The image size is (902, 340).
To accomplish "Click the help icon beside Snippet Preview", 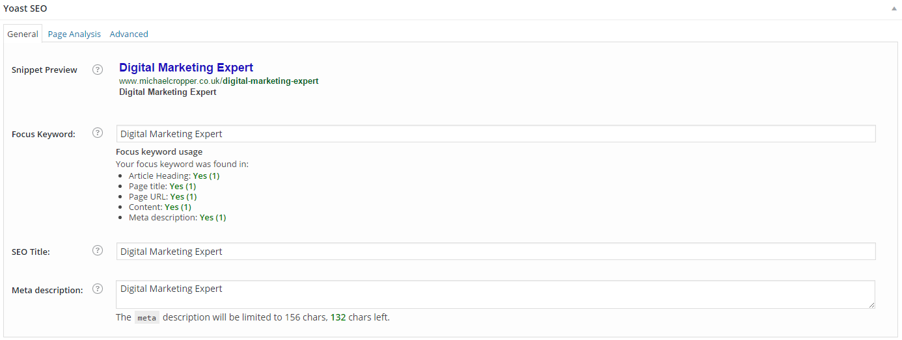I will (98, 70).
